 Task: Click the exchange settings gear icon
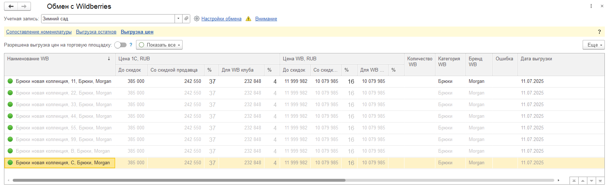click(197, 19)
